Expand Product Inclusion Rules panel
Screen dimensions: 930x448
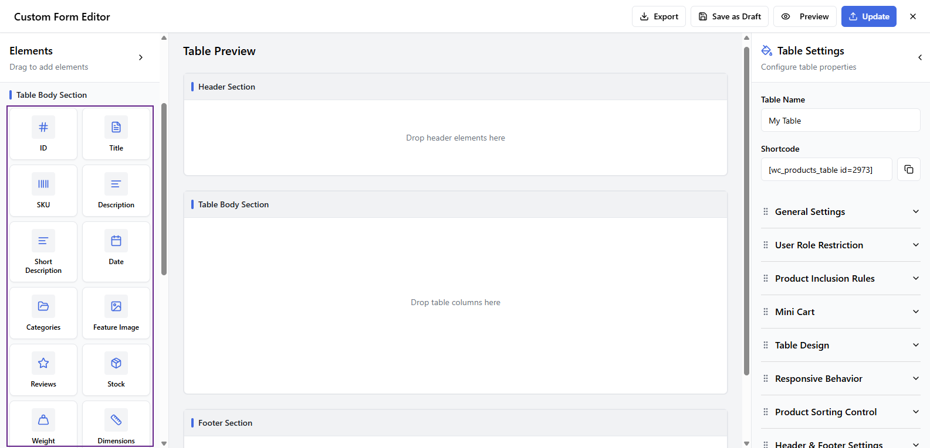click(x=840, y=278)
